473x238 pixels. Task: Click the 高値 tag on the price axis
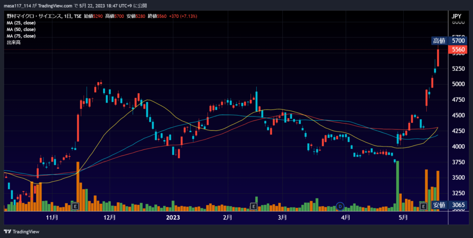pos(439,40)
